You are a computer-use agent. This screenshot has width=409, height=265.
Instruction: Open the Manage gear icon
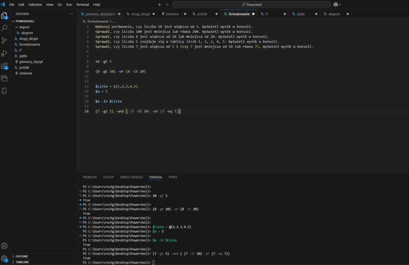[4, 258]
